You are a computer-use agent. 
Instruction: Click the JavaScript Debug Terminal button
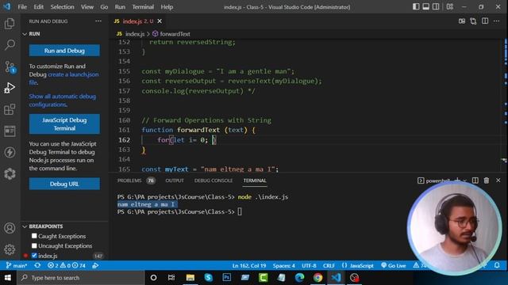(64, 124)
